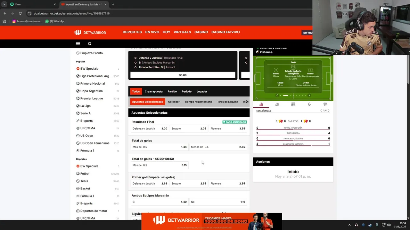Screen dimensions: 410x230
Task: Go back in browser history
Action: pyautogui.click(x=5, y=13)
